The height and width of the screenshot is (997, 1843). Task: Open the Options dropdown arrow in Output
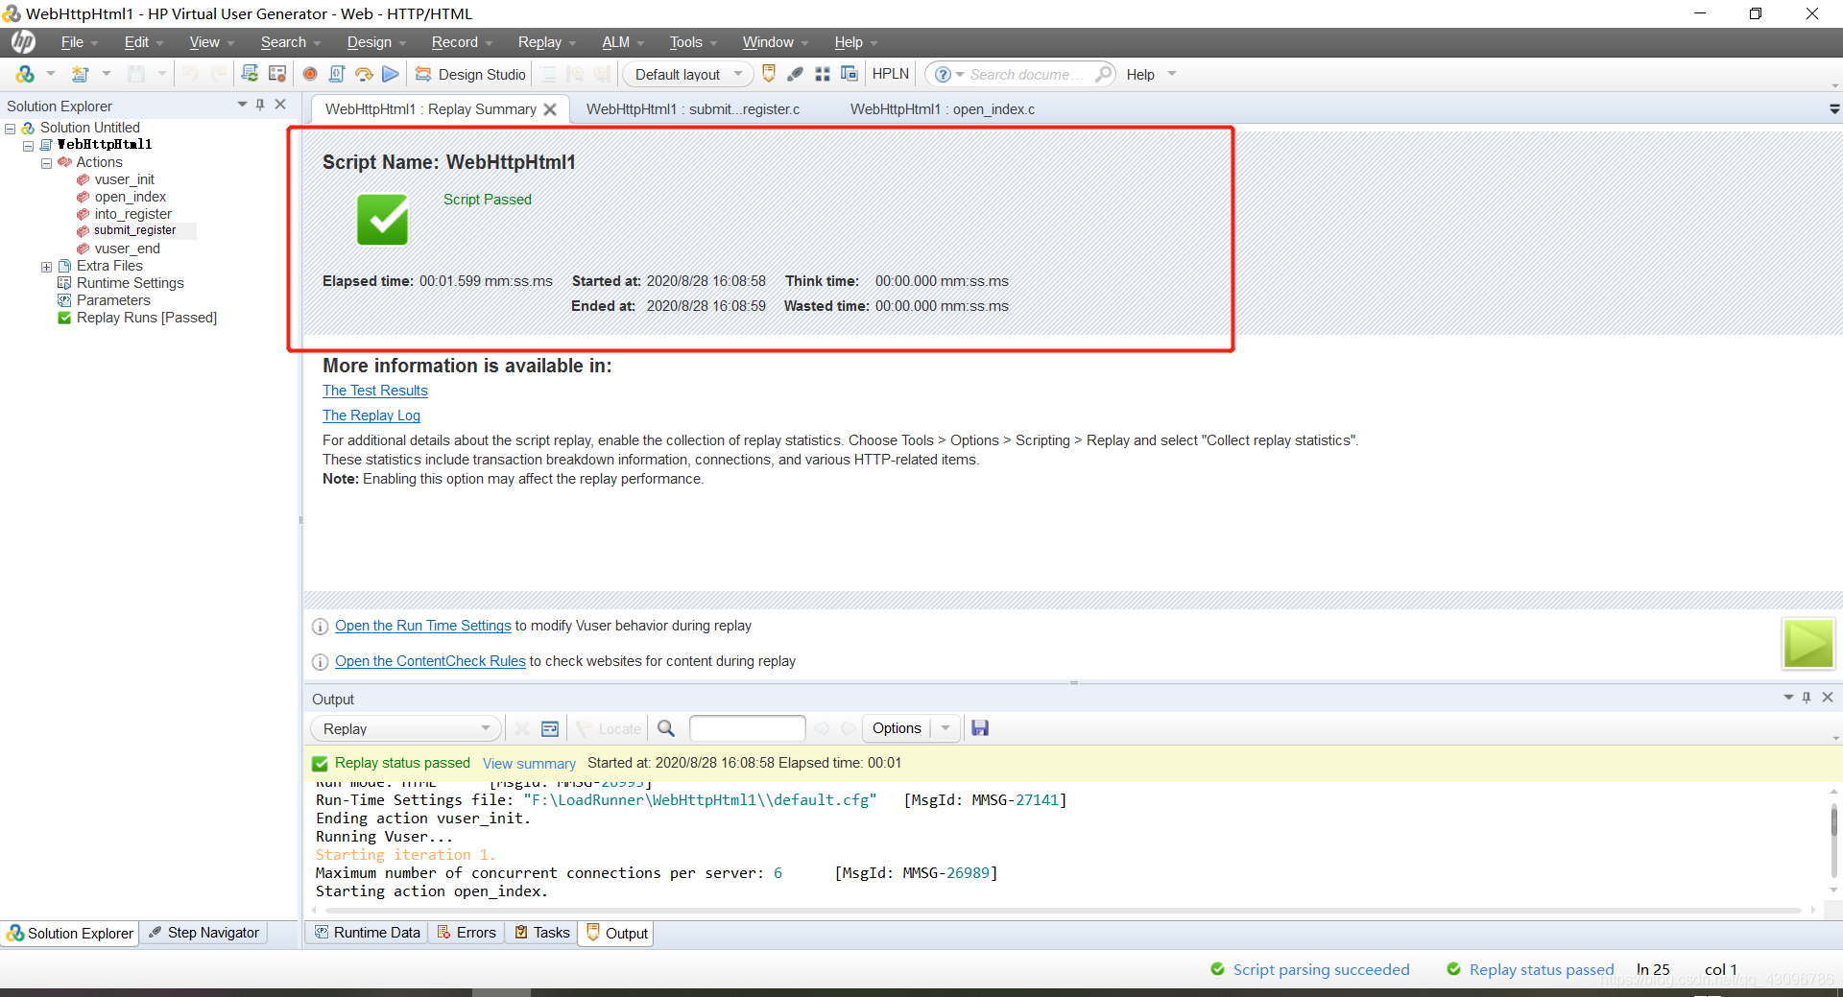[x=945, y=728]
